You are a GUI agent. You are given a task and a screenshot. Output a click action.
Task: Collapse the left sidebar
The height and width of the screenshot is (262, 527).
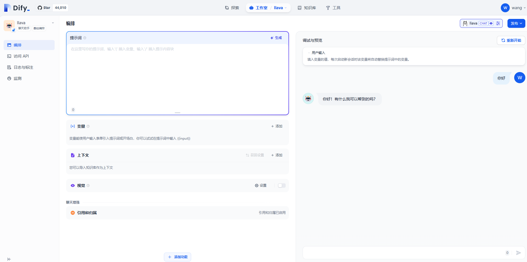pyautogui.click(x=9, y=259)
